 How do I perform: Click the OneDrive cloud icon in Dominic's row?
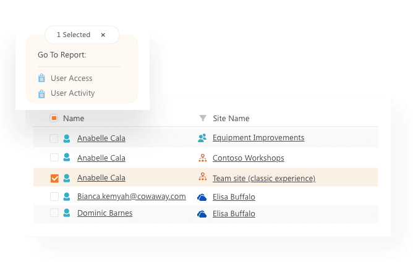click(x=202, y=214)
